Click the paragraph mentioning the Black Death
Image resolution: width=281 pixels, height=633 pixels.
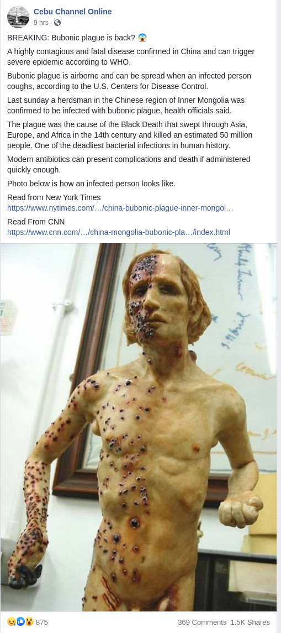[x=130, y=135]
